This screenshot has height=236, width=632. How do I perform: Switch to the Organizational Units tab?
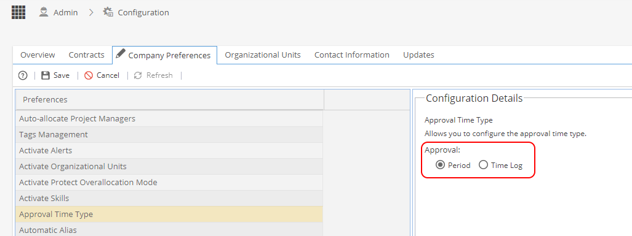(263, 55)
